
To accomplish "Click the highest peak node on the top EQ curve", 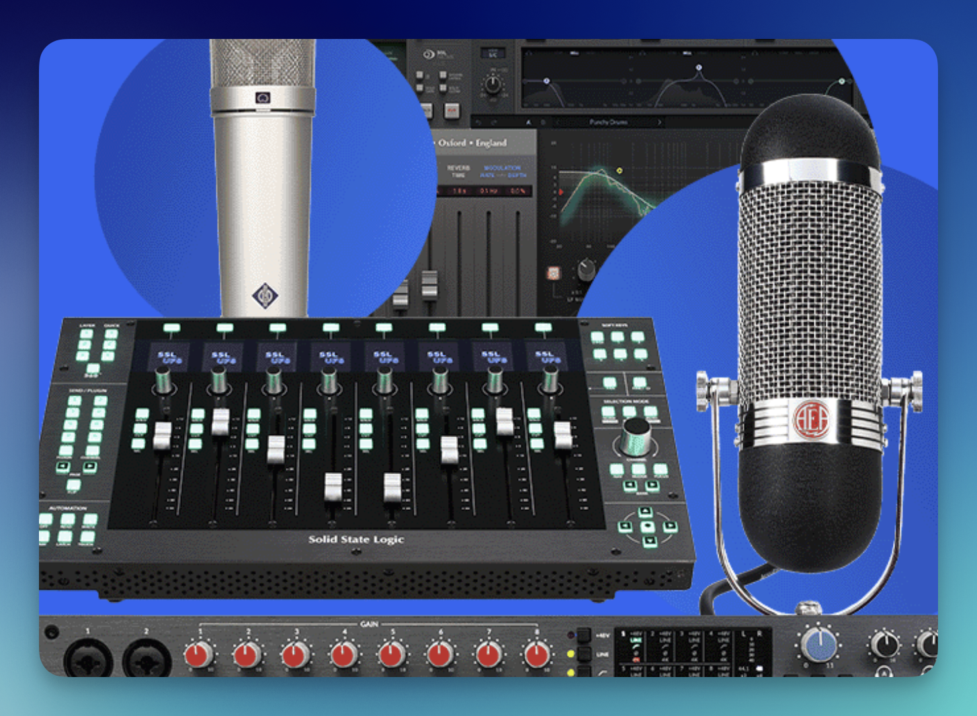I will coord(699,68).
